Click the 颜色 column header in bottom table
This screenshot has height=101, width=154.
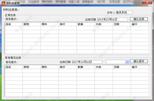50,67
